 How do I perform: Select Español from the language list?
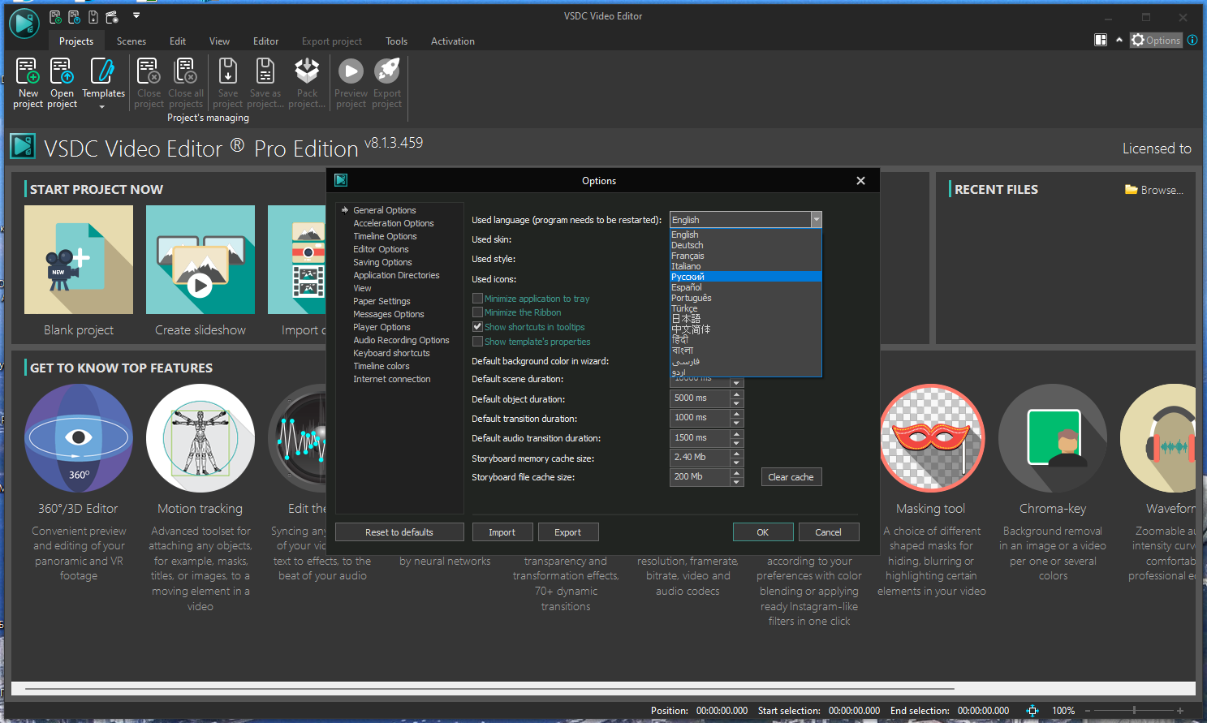pos(746,287)
